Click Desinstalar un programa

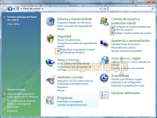[x=70, y=101]
